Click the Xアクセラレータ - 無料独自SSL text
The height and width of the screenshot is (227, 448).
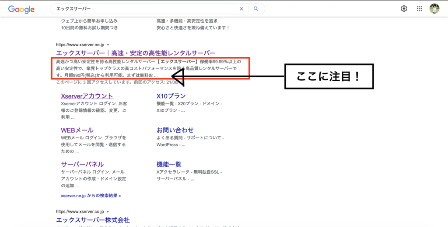(x=189, y=175)
